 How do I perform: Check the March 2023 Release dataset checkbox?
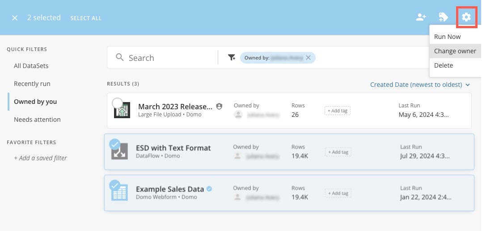[118, 103]
